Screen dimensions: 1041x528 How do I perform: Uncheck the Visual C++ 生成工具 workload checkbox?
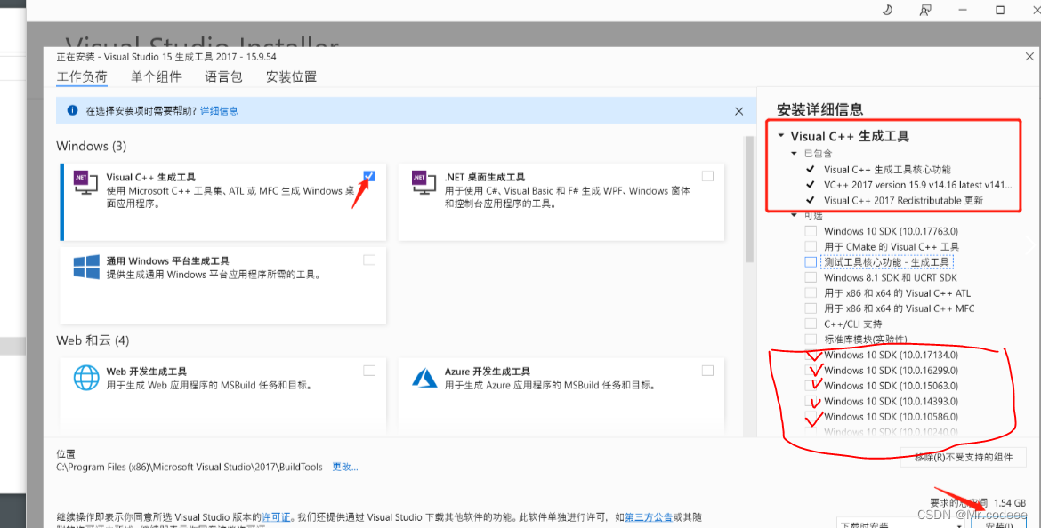click(369, 176)
